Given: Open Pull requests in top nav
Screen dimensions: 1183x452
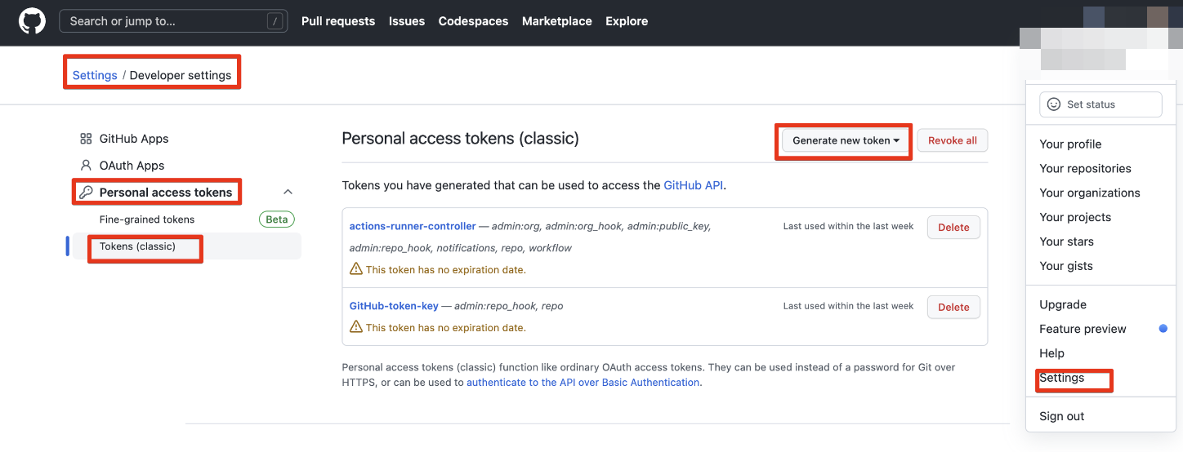Looking at the screenshot, I should (338, 21).
